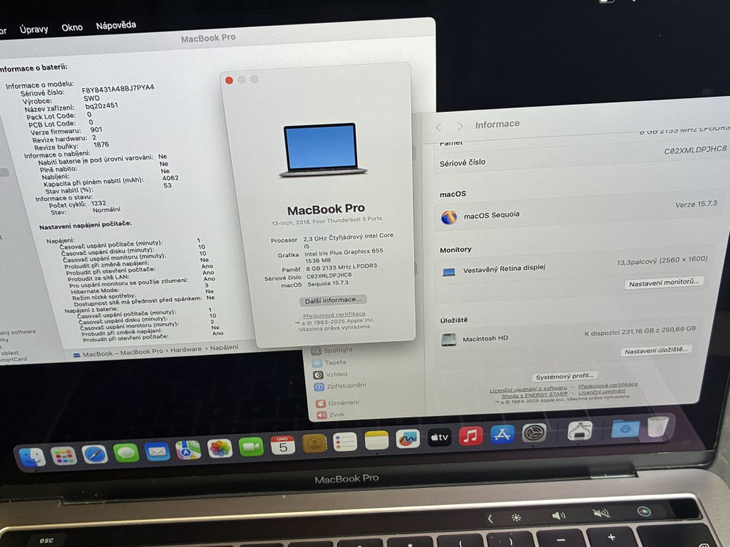Click Nastavení úložiště... button
Screen dimensions: 730x547
coord(656,350)
